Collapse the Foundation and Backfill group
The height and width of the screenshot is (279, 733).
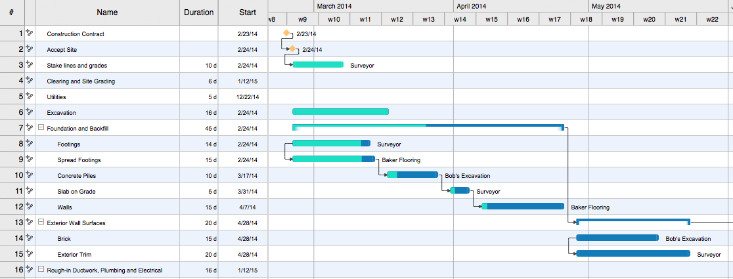(x=41, y=128)
